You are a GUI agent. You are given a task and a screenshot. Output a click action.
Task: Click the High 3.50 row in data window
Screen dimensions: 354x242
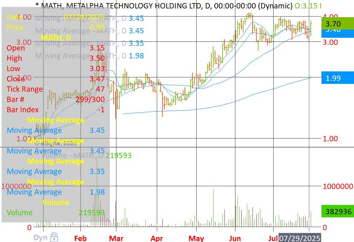[55, 58]
